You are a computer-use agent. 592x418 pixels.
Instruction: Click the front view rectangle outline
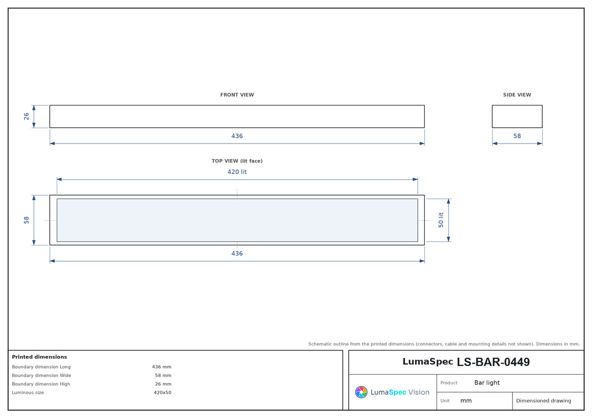[237, 116]
